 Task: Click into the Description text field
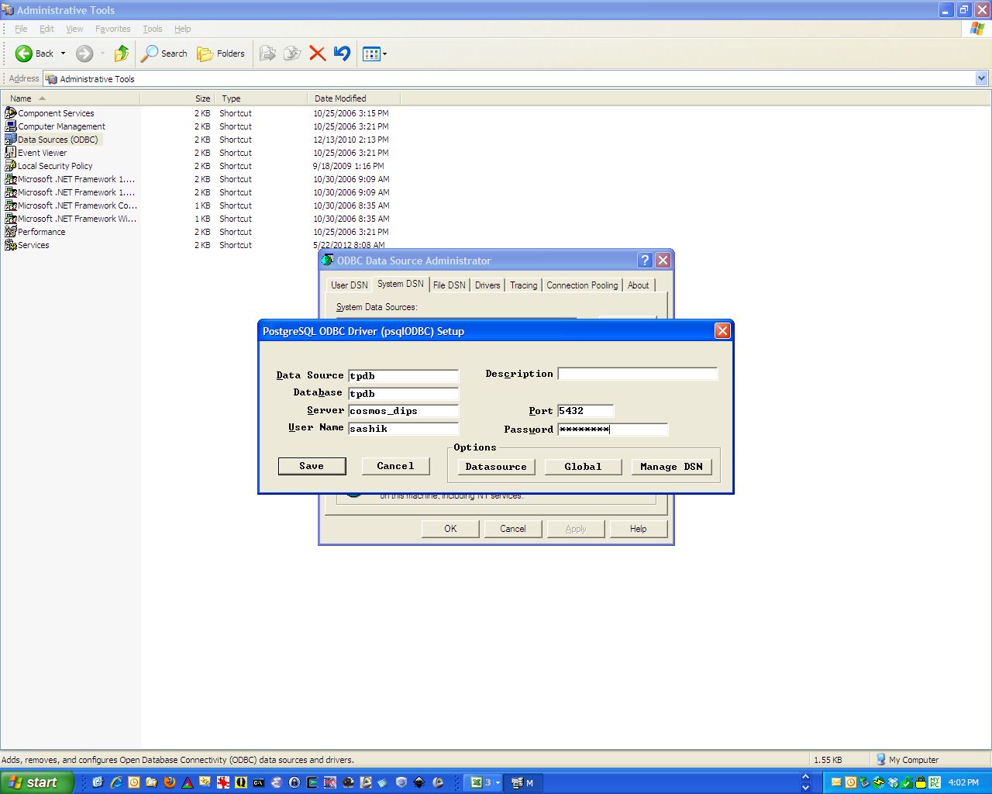pyautogui.click(x=637, y=374)
